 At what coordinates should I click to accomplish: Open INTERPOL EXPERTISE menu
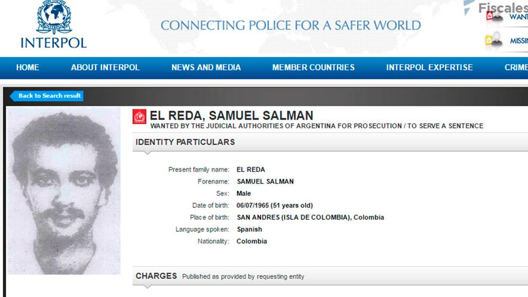[429, 68]
